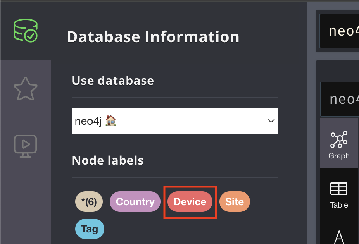Click the green database status icon
The image size is (359, 244).
[26, 30]
